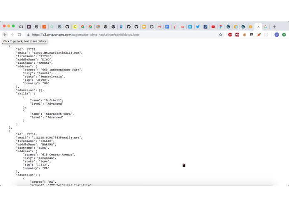Screen dimensions: 289x206
Task: Click the "country": "CA" line
Action: [x=36, y=168]
